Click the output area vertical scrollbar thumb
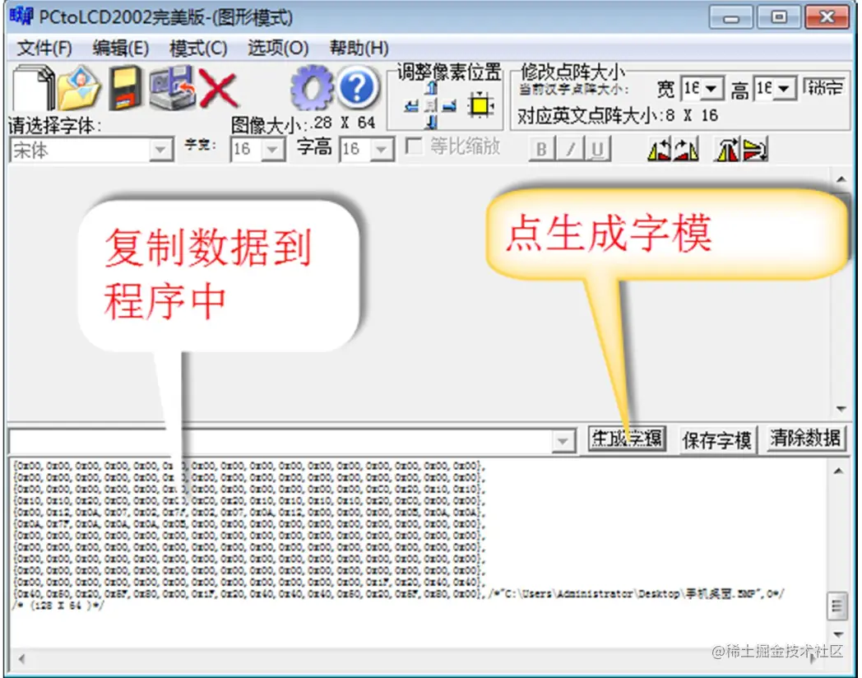Screen dimensions: 862x678 [x=837, y=606]
